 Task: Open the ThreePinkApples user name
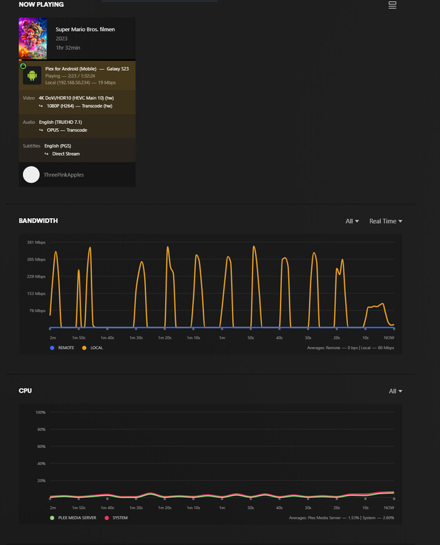click(x=64, y=175)
